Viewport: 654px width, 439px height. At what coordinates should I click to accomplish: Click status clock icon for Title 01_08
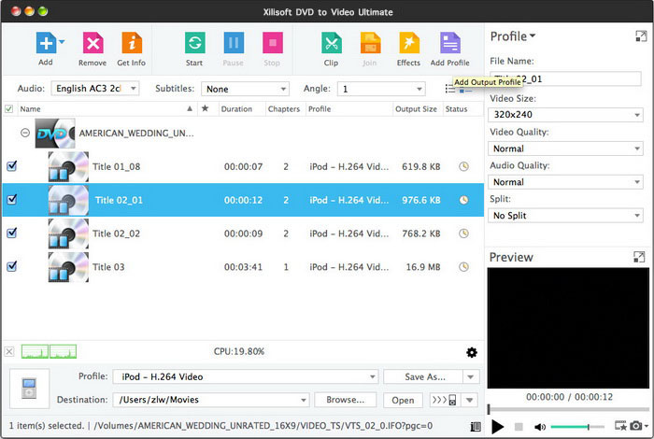(463, 166)
